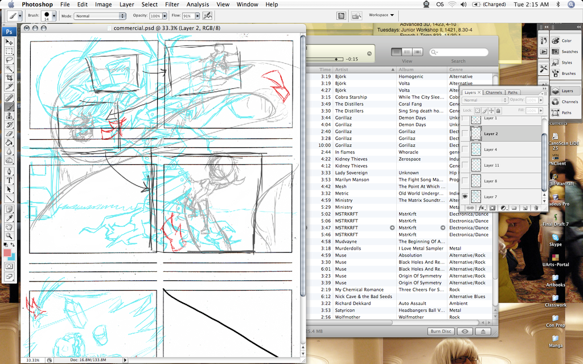Click the Quick Mask mode button
This screenshot has width=583, height=364.
point(9,266)
